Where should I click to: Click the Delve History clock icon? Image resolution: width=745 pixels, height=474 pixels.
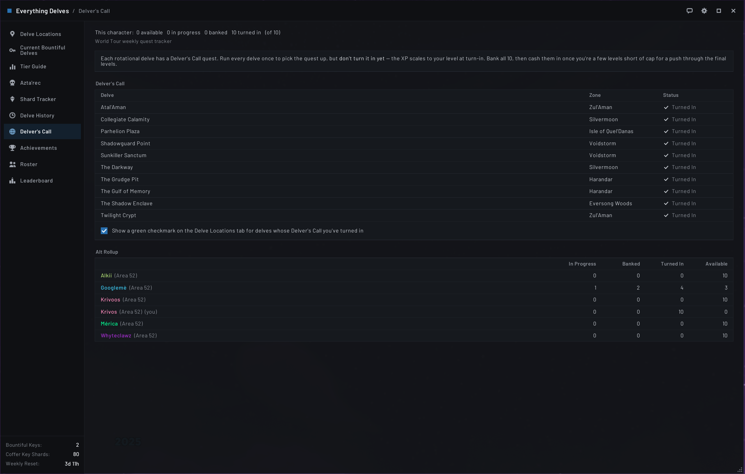(12, 115)
